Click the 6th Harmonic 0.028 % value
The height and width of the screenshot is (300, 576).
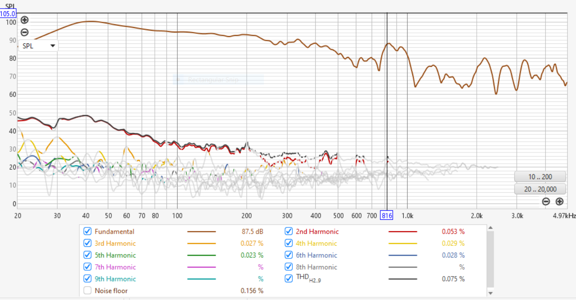tap(453, 255)
